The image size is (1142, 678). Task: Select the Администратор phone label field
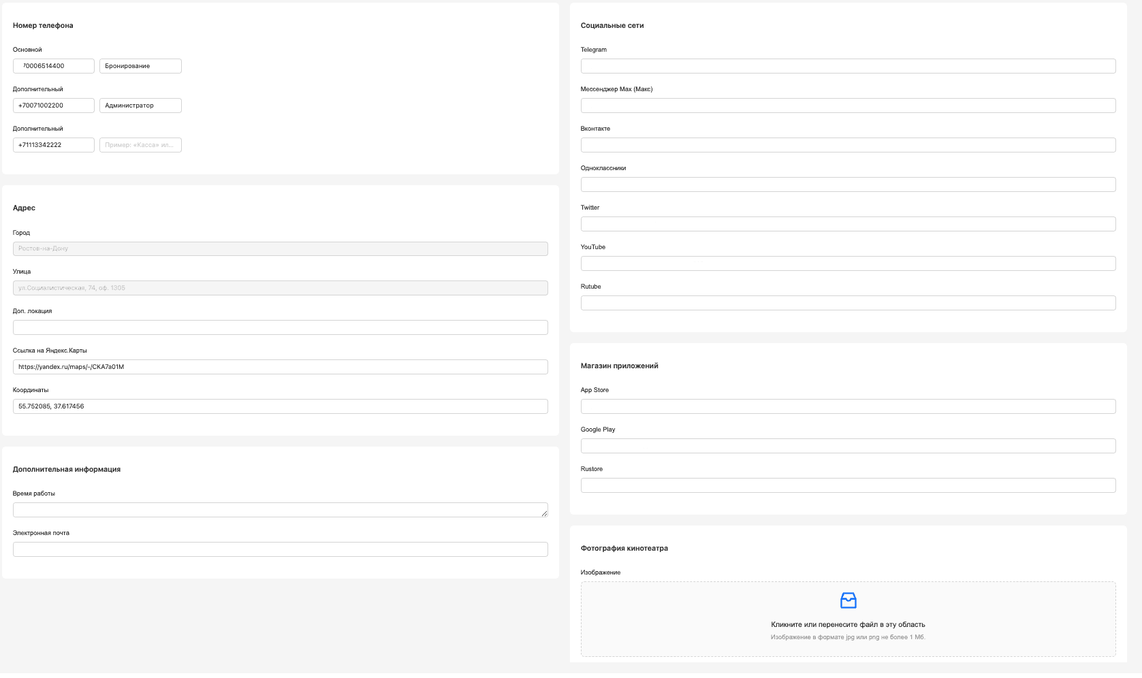pos(140,106)
